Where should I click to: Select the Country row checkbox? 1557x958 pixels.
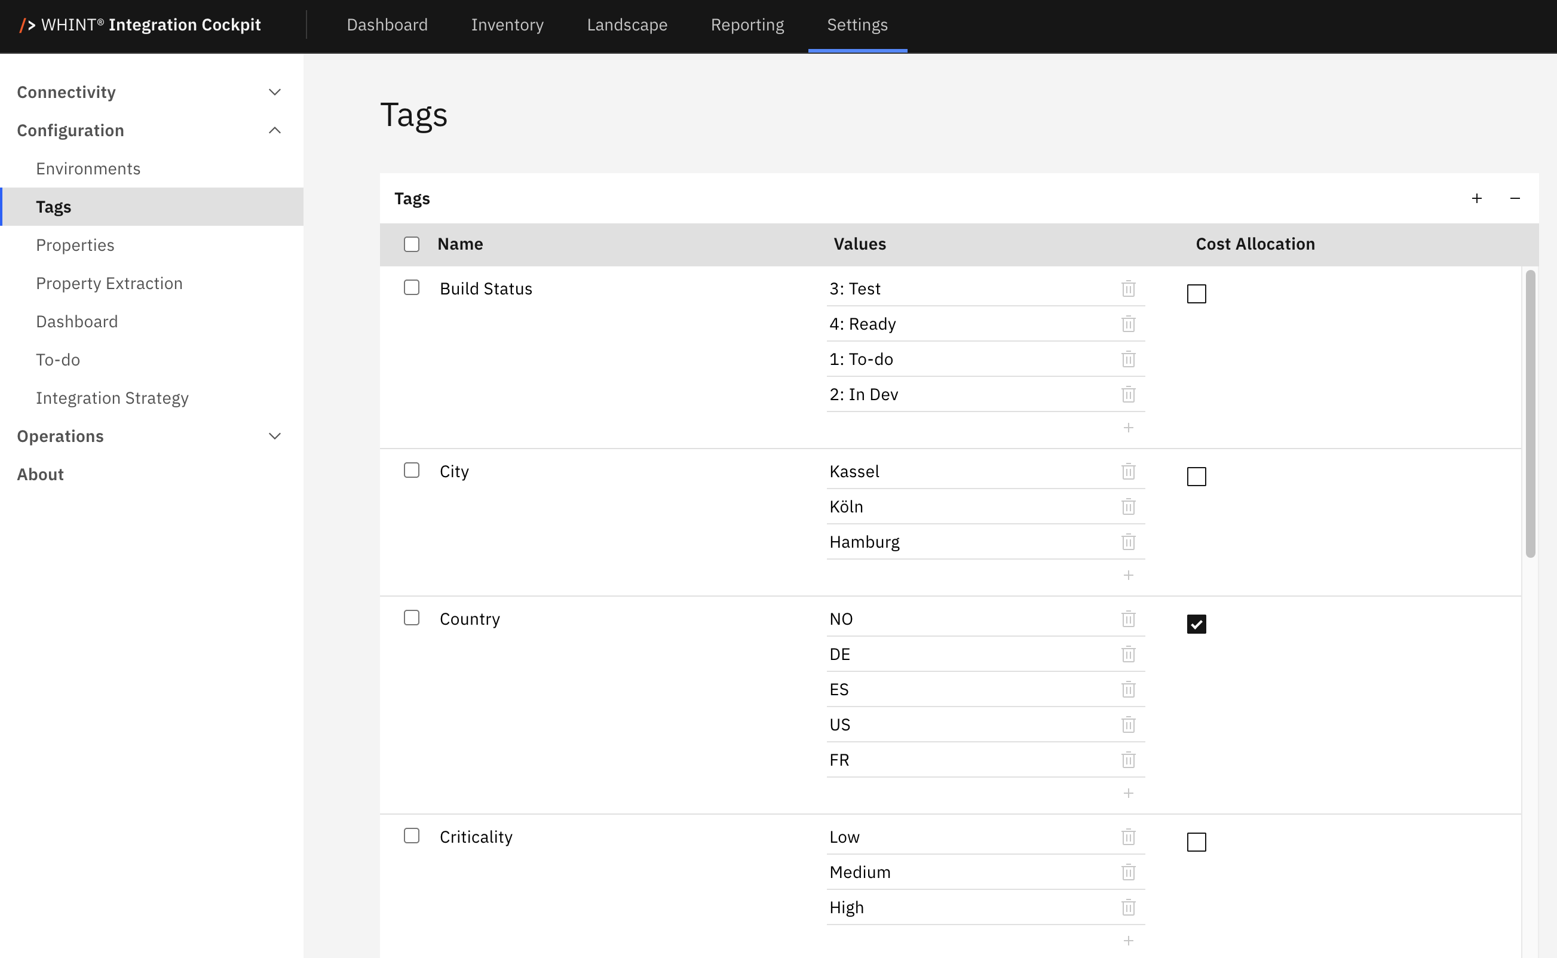pos(411,618)
